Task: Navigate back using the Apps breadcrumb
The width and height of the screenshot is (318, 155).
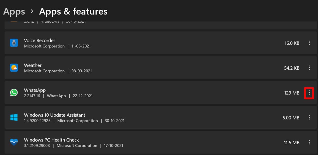Action: click(14, 11)
